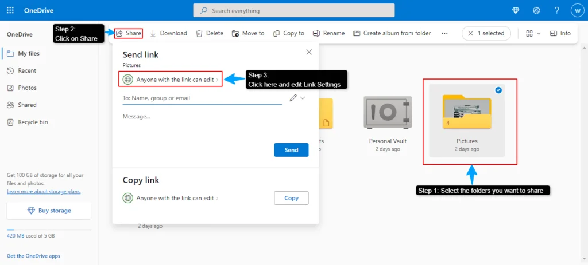The height and width of the screenshot is (265, 588).
Task: Close the Send link dialog
Action: [x=309, y=52]
